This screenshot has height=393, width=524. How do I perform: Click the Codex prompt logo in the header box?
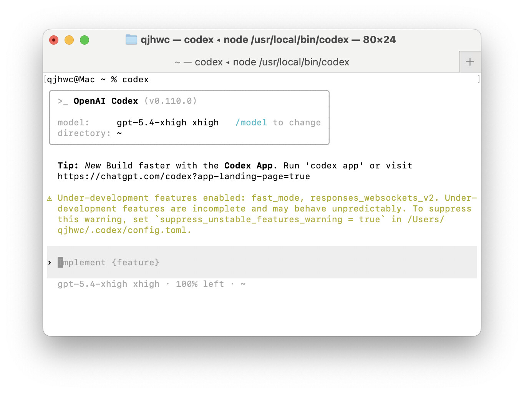(63, 101)
